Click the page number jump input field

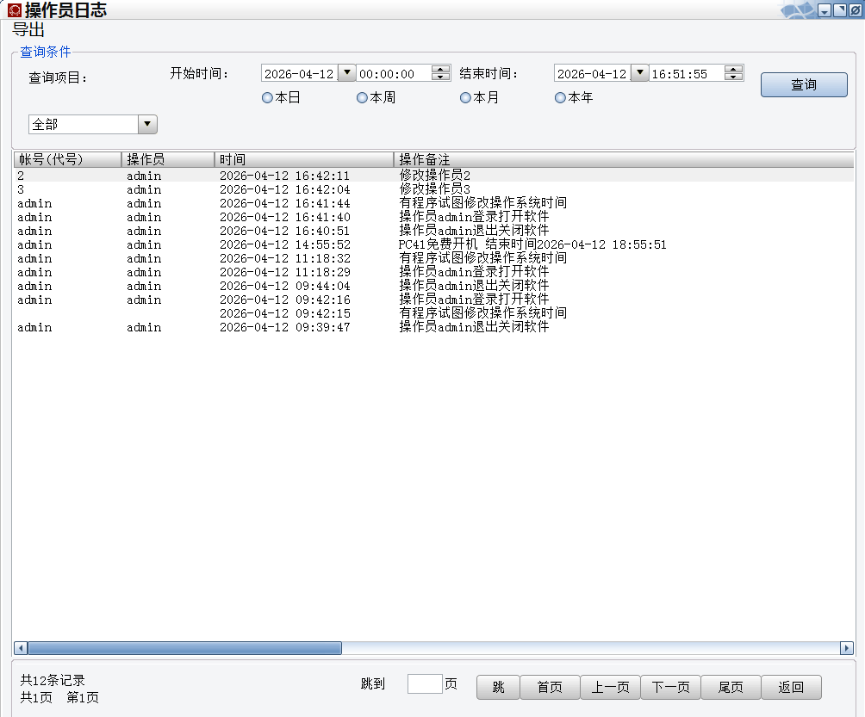coord(425,684)
